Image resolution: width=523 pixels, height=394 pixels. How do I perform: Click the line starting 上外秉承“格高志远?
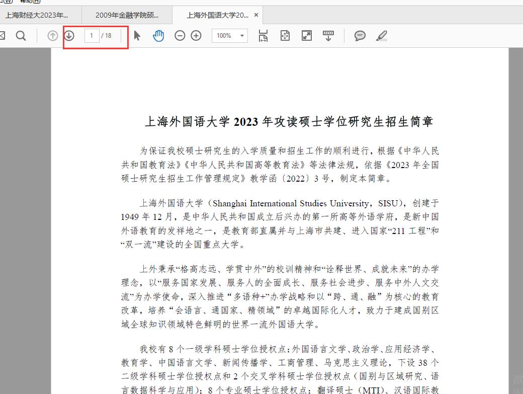(289, 269)
